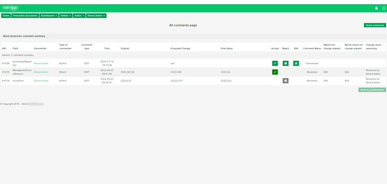Open the Elinext Admin user dropdown

pyautogui.click(x=96, y=16)
